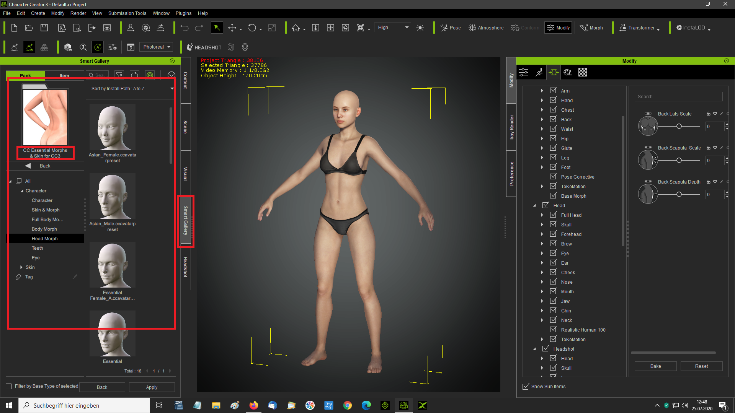Open the Content side tab
Image resolution: width=735 pixels, height=413 pixels.
[x=185, y=80]
